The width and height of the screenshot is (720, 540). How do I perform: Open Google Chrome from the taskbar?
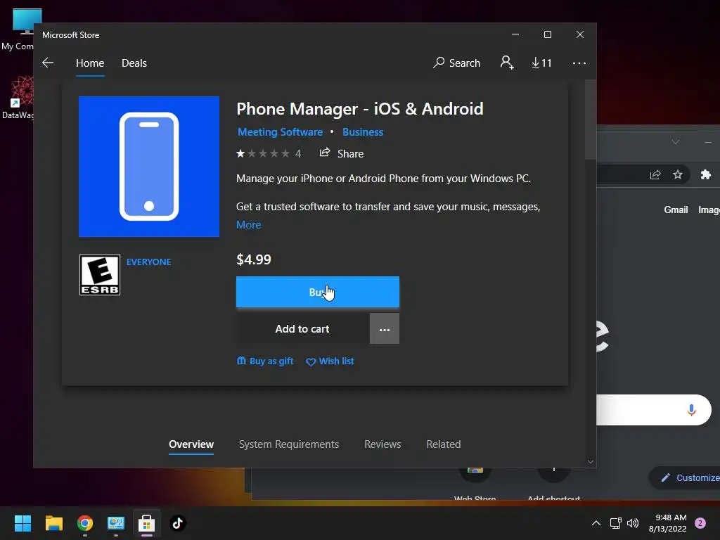pos(85,523)
